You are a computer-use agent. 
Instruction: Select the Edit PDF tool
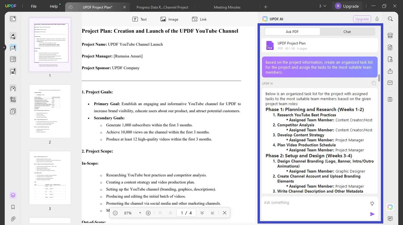[13, 47]
